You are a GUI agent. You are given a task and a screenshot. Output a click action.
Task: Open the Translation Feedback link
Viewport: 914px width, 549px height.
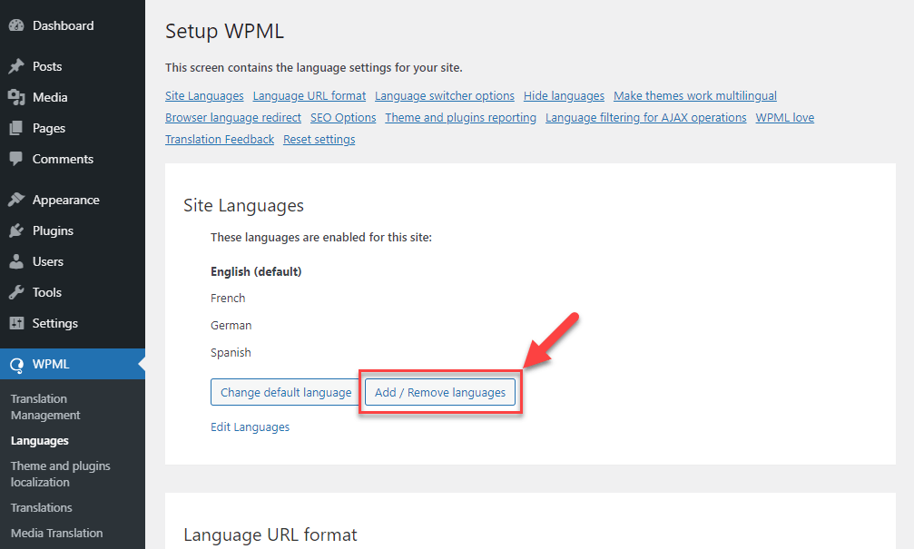(x=219, y=139)
